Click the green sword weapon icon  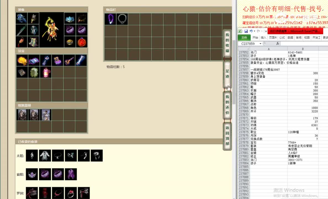(x=21, y=30)
